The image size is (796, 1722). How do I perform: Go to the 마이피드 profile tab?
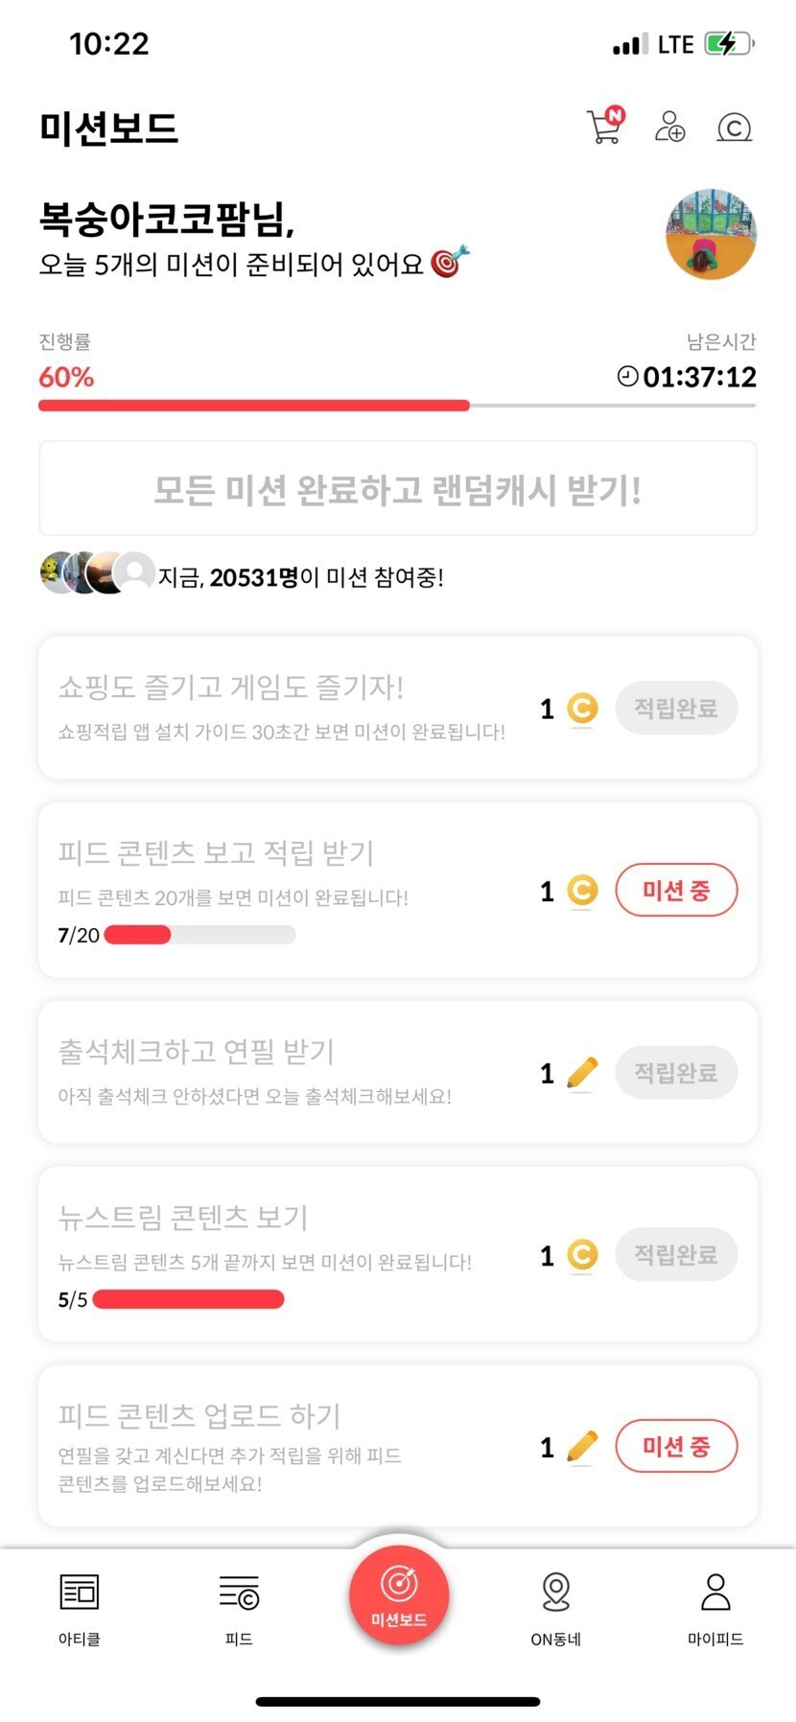[x=715, y=1593]
